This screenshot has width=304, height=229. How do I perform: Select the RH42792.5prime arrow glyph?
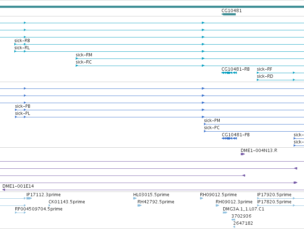click(140, 205)
